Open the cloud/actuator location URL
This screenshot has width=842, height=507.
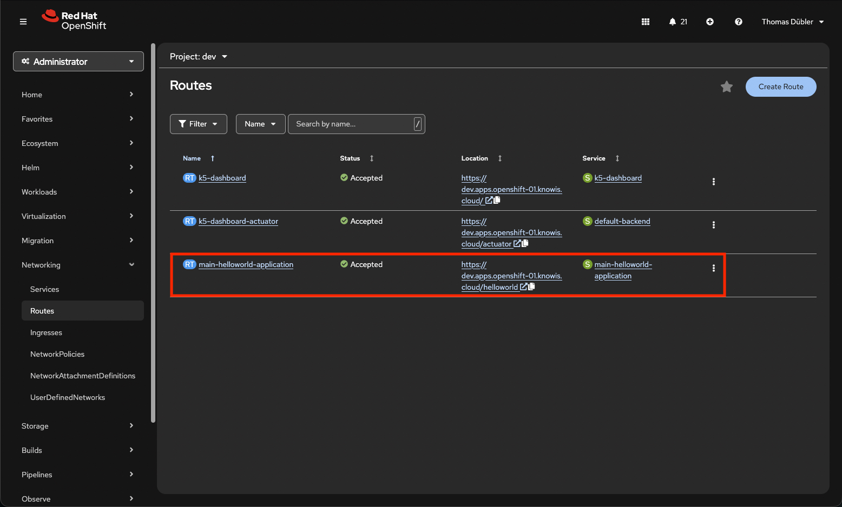(511, 232)
